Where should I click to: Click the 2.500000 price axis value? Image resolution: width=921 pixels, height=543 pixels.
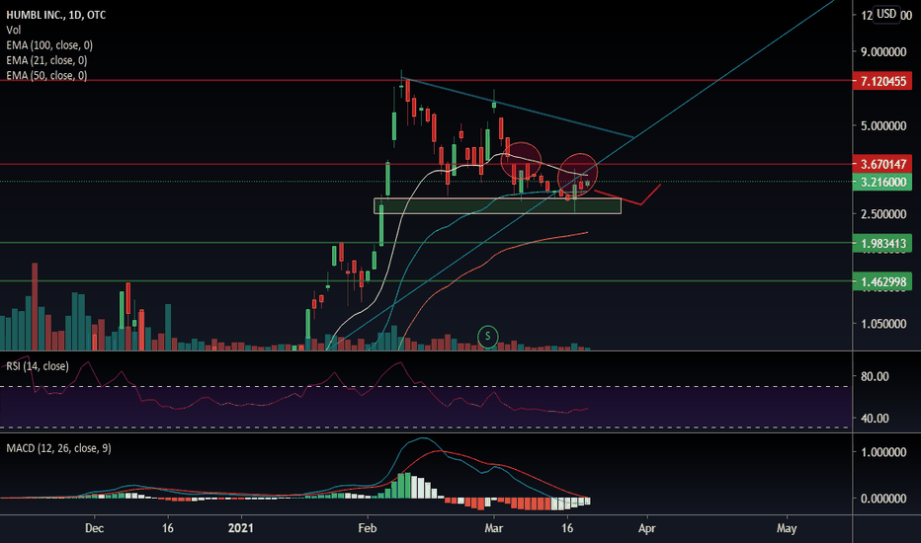pyautogui.click(x=883, y=214)
